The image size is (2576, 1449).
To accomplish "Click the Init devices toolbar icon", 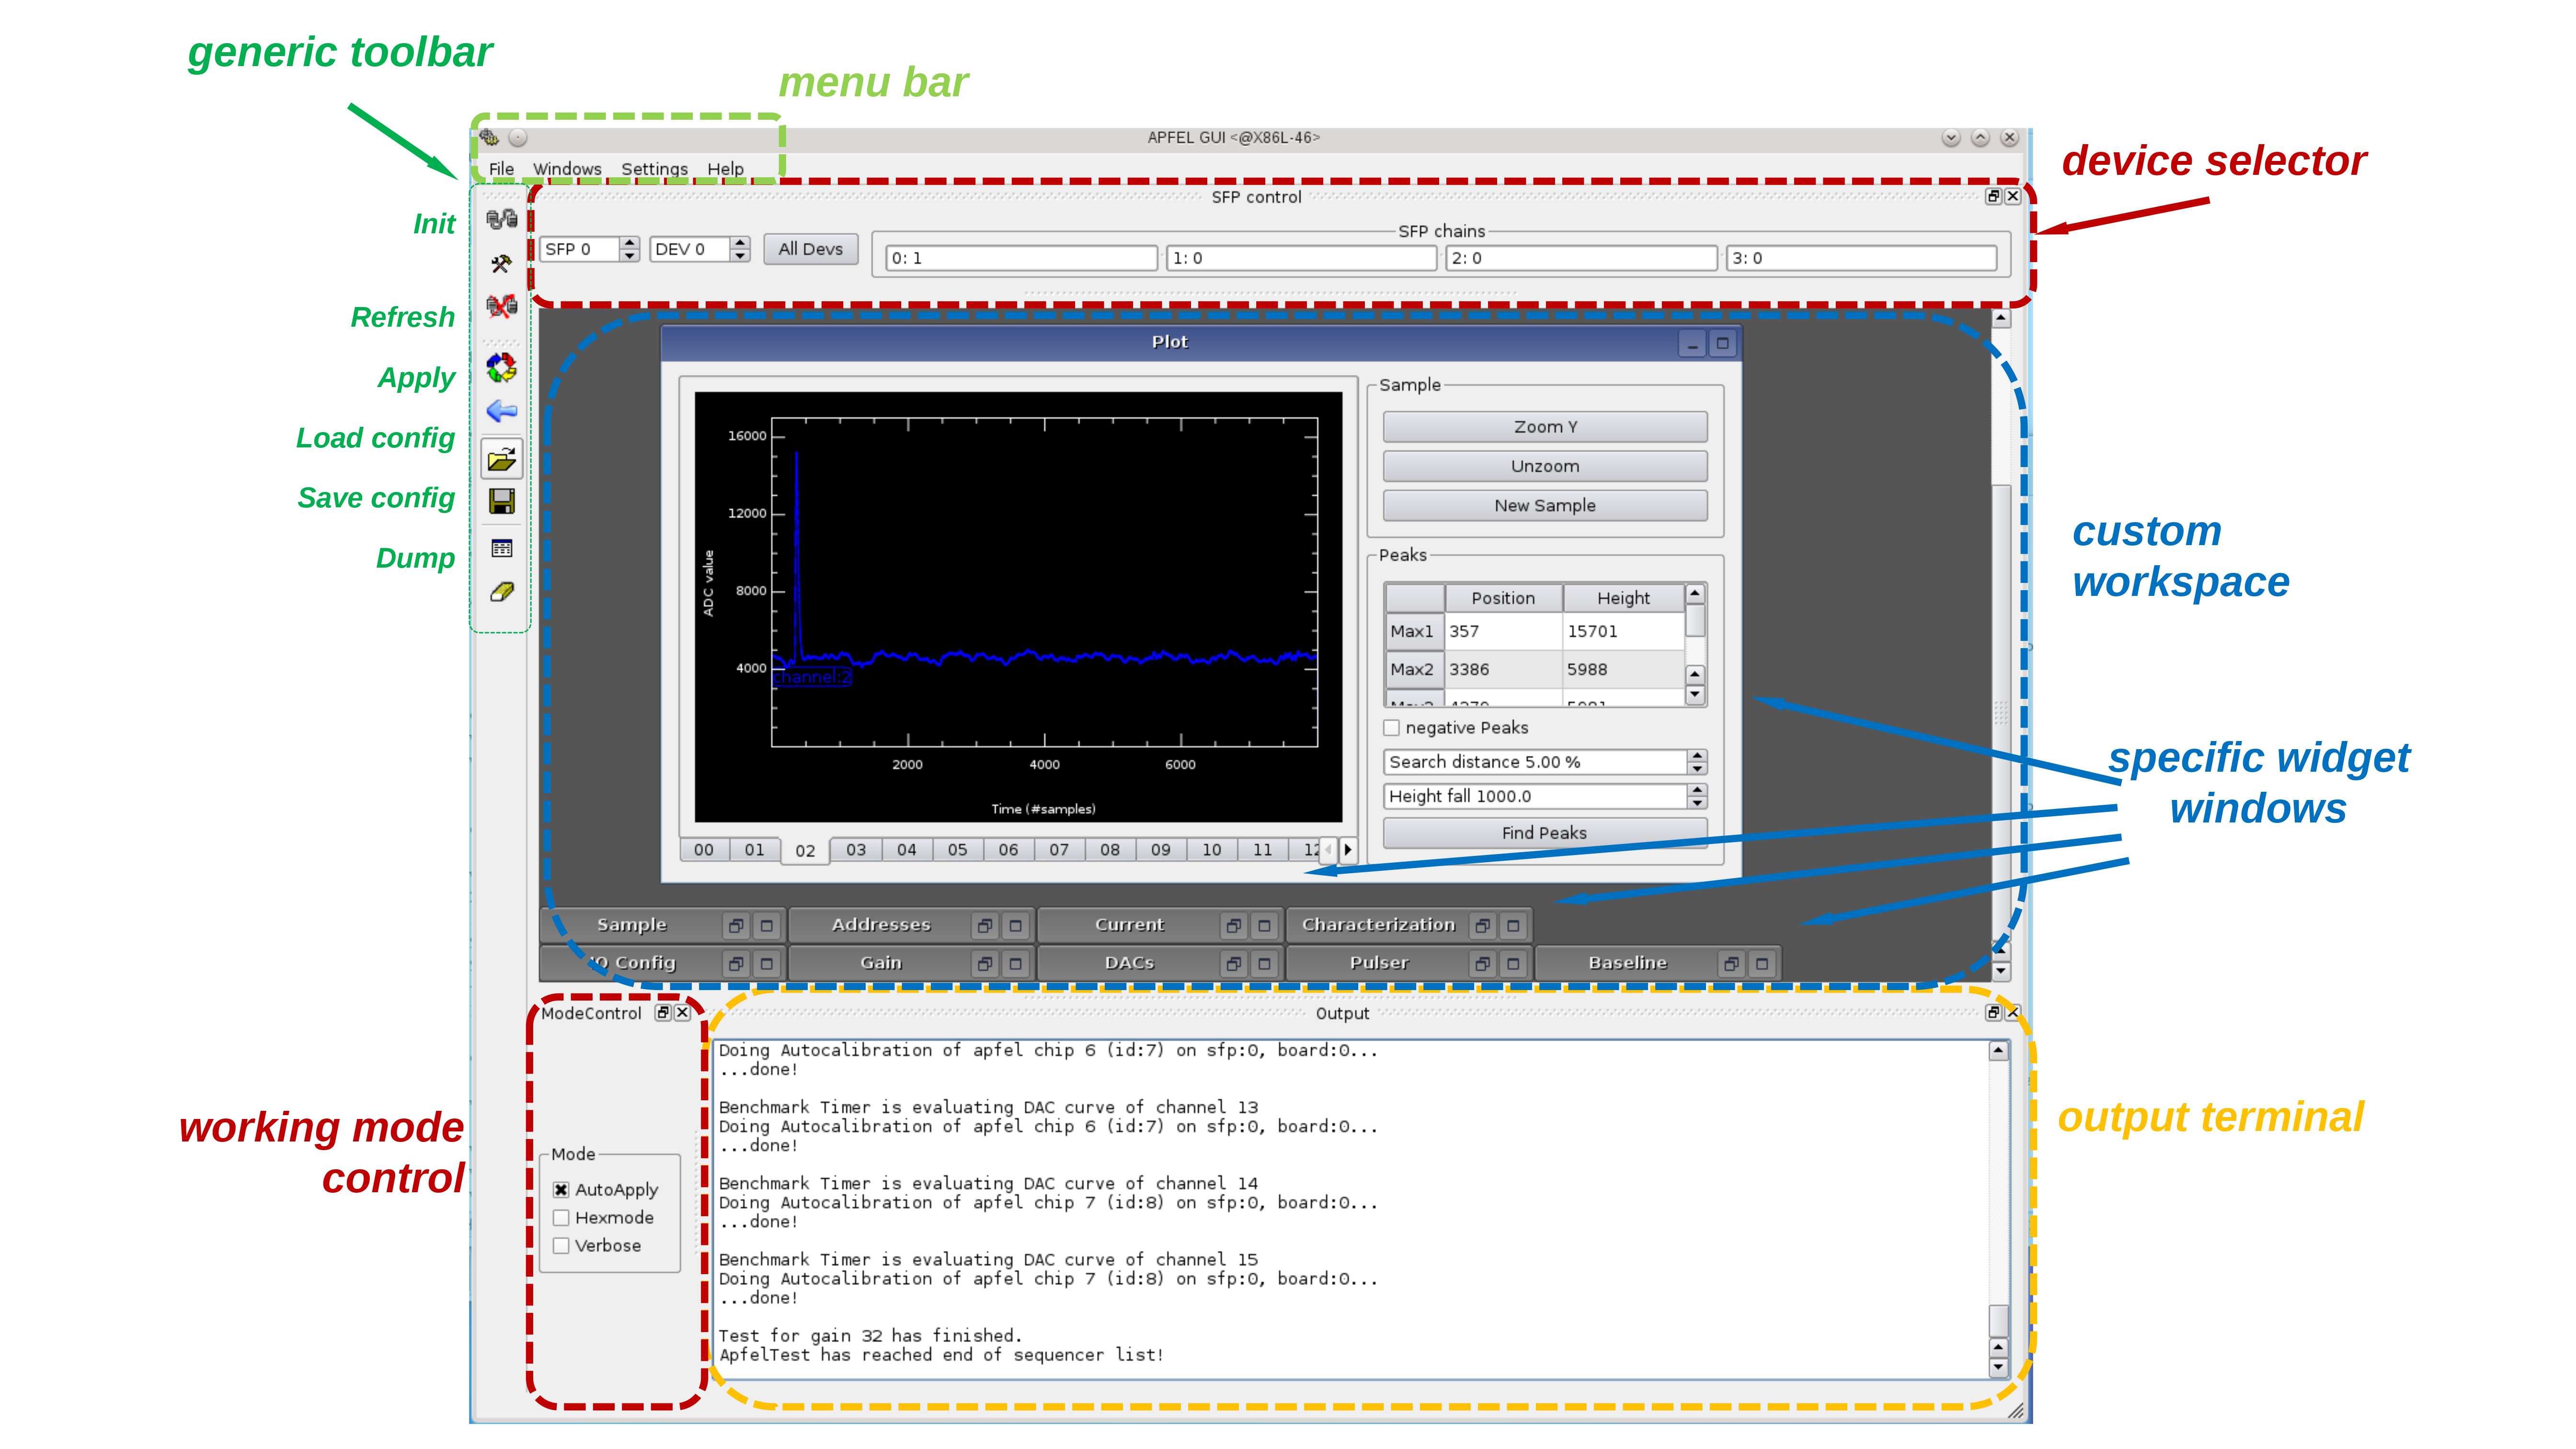I will pyautogui.click(x=501, y=219).
